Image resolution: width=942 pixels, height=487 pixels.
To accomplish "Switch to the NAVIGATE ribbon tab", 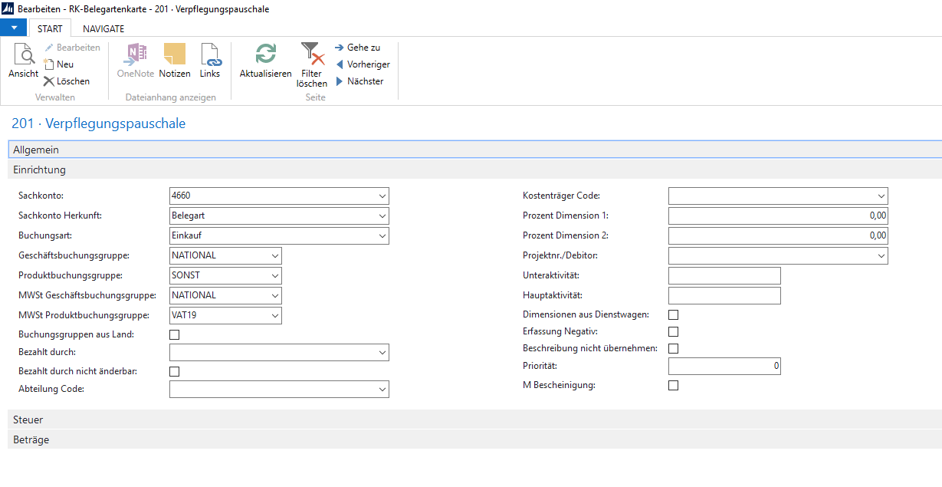I will (103, 28).
